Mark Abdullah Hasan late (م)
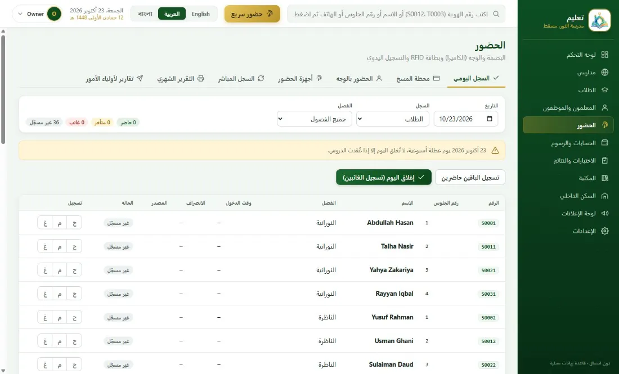Viewport: 619px width, 374px height. [x=60, y=223]
